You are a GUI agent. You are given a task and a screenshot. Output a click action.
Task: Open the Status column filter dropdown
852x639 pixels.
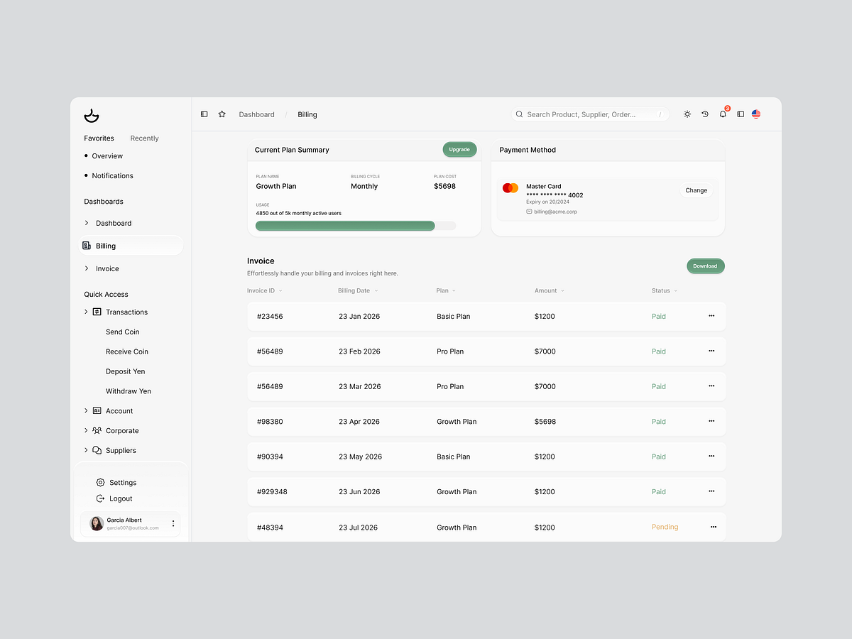pos(675,290)
